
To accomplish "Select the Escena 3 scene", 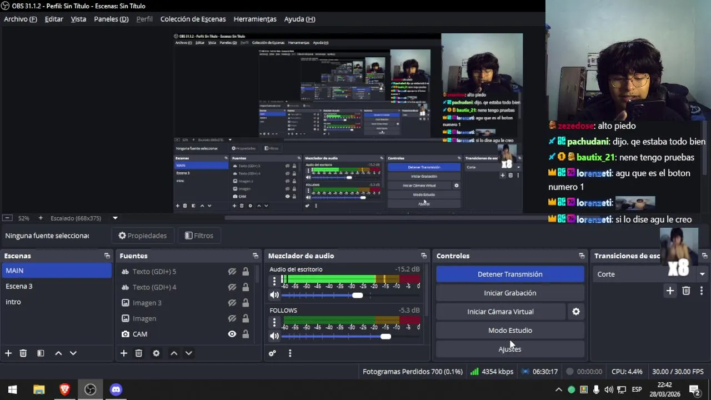I will (x=57, y=286).
